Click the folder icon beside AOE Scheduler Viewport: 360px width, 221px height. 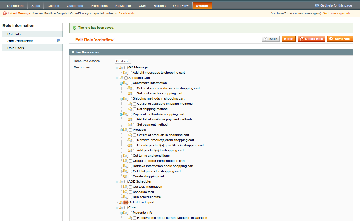click(x=121, y=181)
